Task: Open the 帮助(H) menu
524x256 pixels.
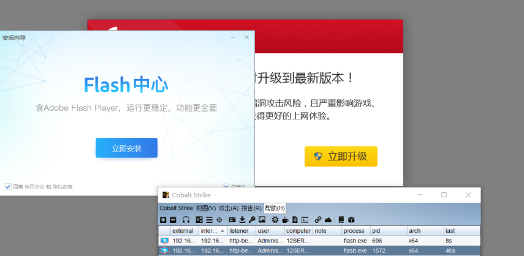Action: coord(275,208)
